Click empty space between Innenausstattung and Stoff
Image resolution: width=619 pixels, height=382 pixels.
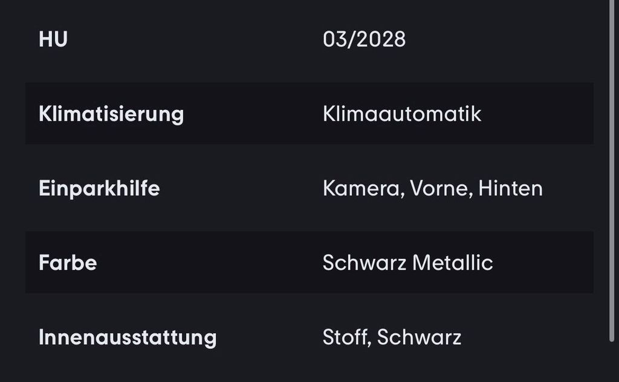(269, 337)
